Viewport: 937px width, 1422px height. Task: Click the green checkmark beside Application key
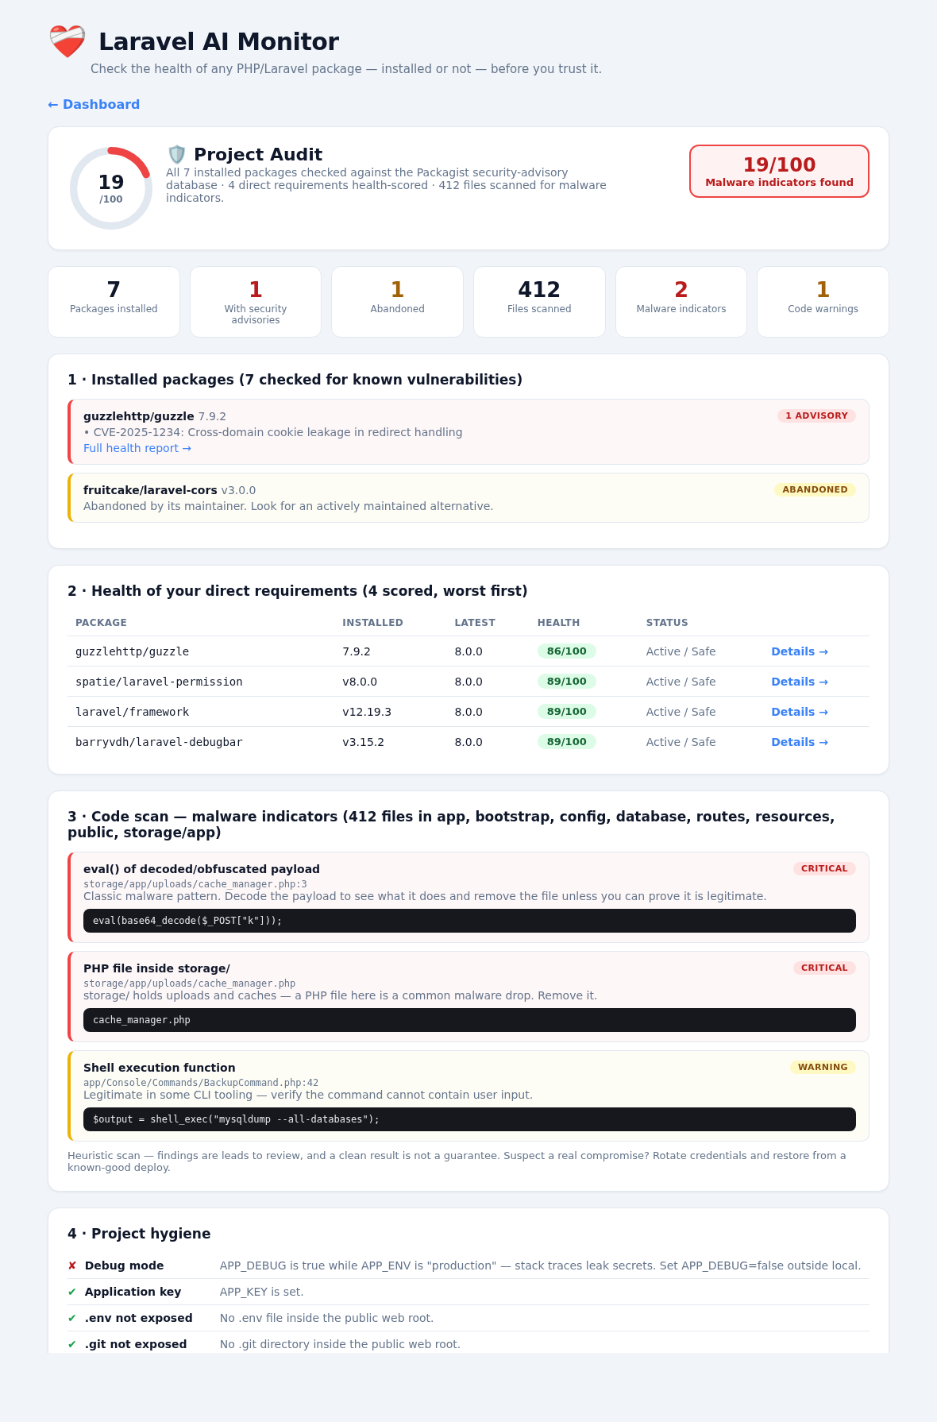[72, 1292]
